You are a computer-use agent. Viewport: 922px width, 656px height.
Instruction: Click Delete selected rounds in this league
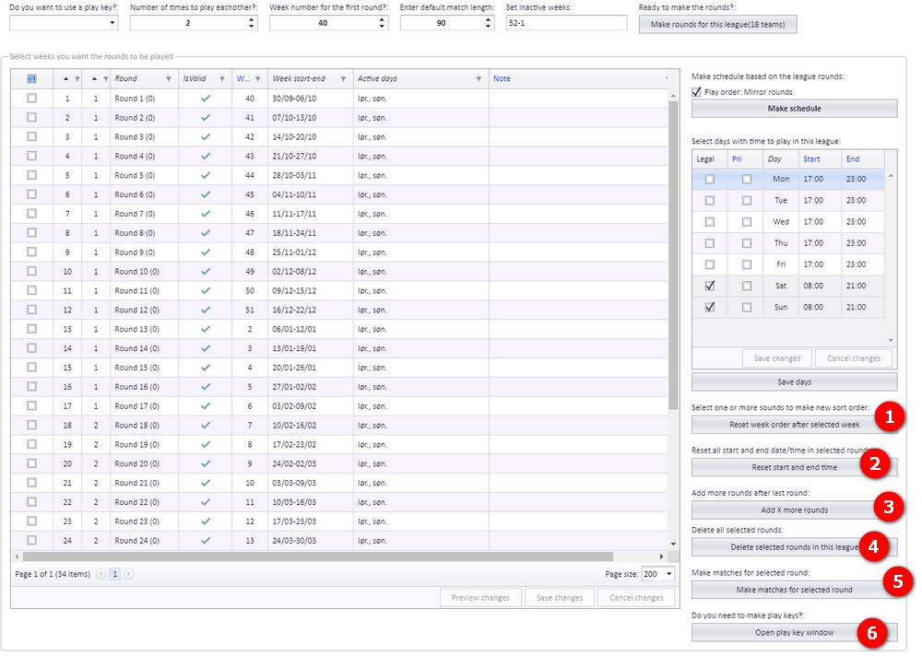pyautogui.click(x=794, y=546)
